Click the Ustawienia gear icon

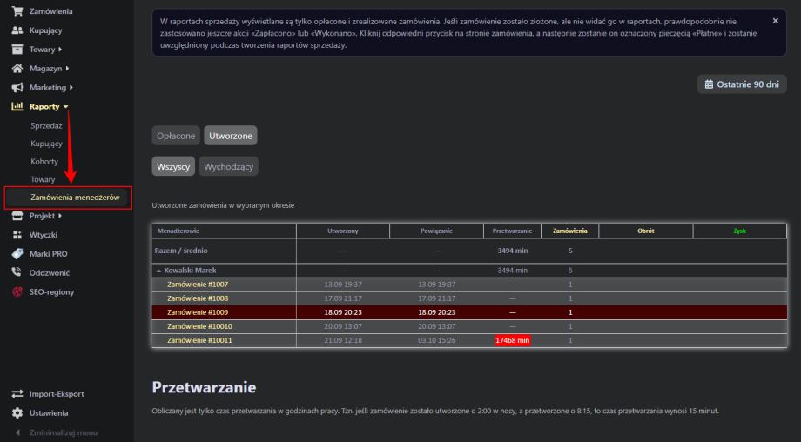pyautogui.click(x=17, y=413)
